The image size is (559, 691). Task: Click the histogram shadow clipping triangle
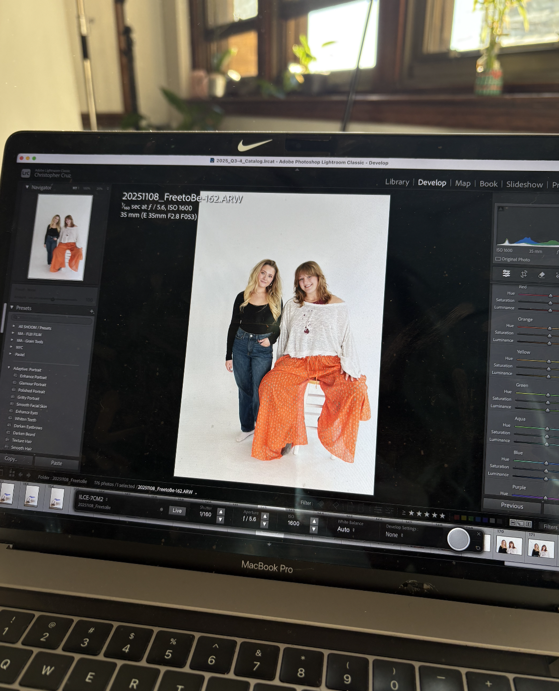(501, 208)
